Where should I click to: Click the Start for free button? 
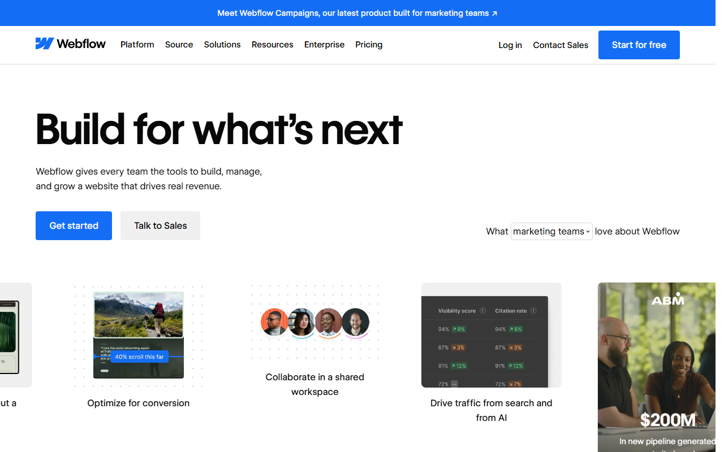[x=639, y=45]
